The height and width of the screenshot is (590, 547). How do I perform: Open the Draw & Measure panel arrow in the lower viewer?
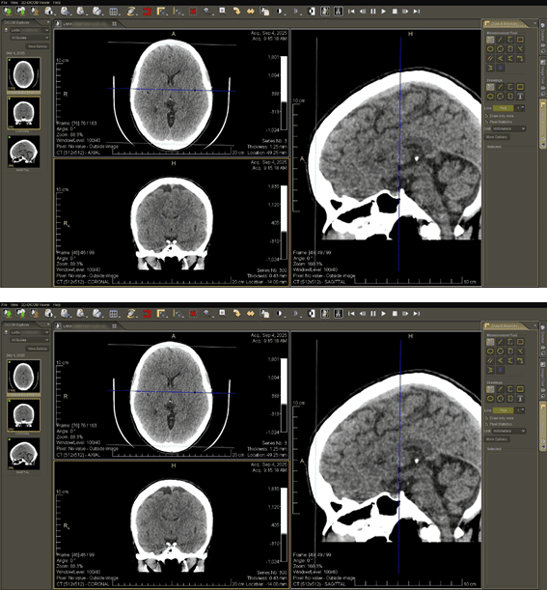click(534, 325)
